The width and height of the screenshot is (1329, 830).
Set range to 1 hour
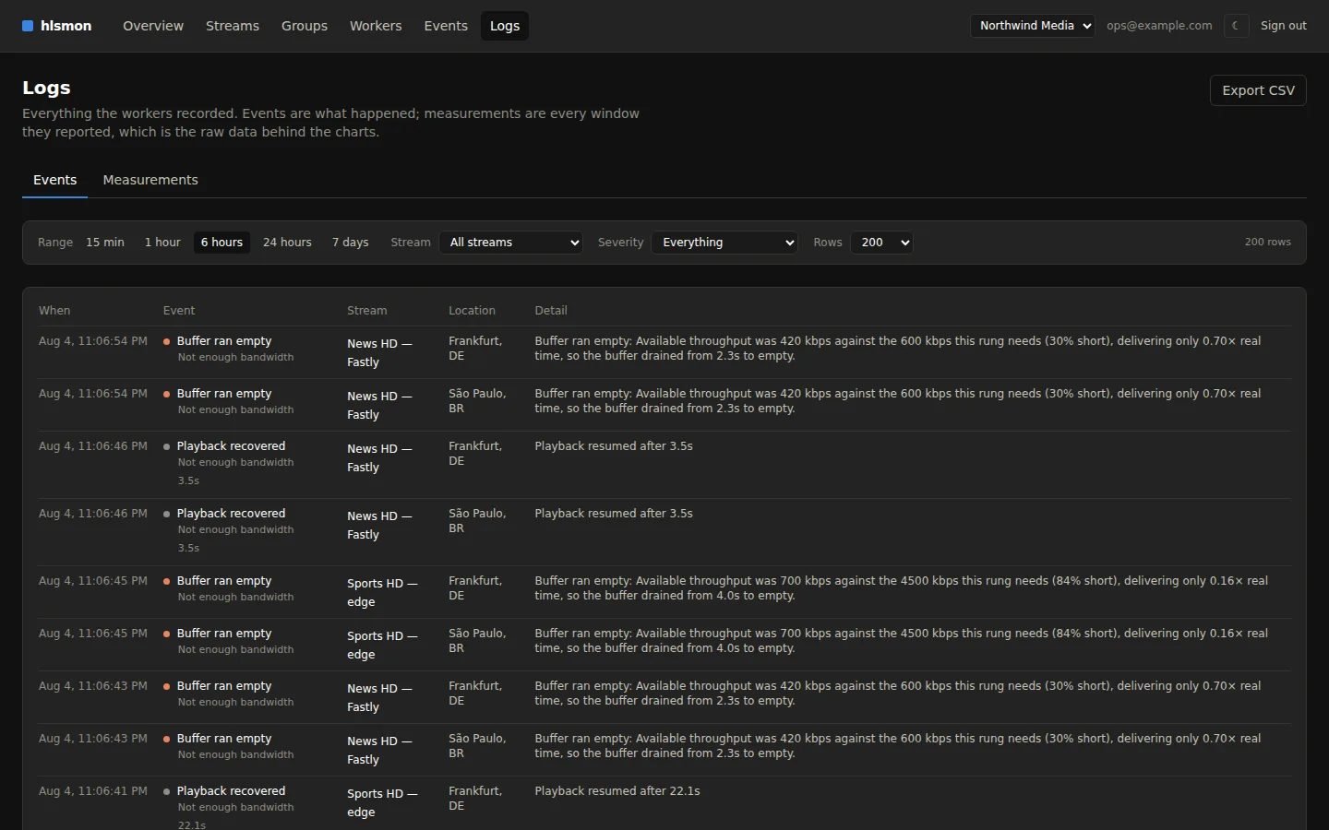click(162, 243)
